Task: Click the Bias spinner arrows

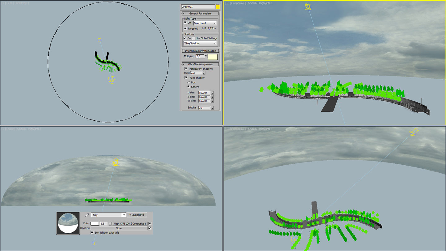Action: (x=204, y=73)
